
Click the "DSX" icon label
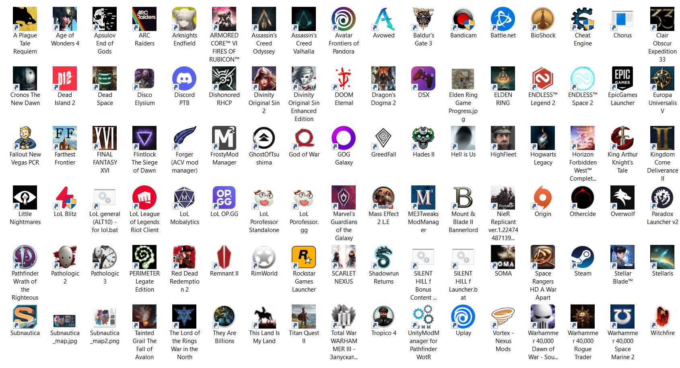point(423,95)
